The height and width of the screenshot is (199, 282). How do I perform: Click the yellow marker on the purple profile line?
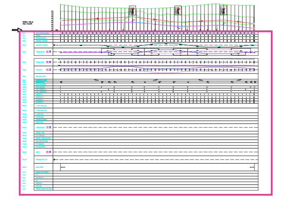(124, 23)
